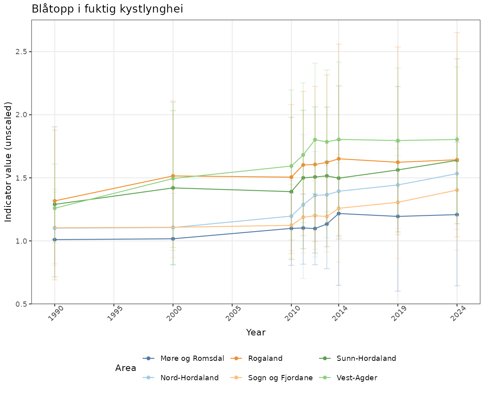
Task: Click the Møre og Romsdal legend color marker
Action: coord(149,358)
